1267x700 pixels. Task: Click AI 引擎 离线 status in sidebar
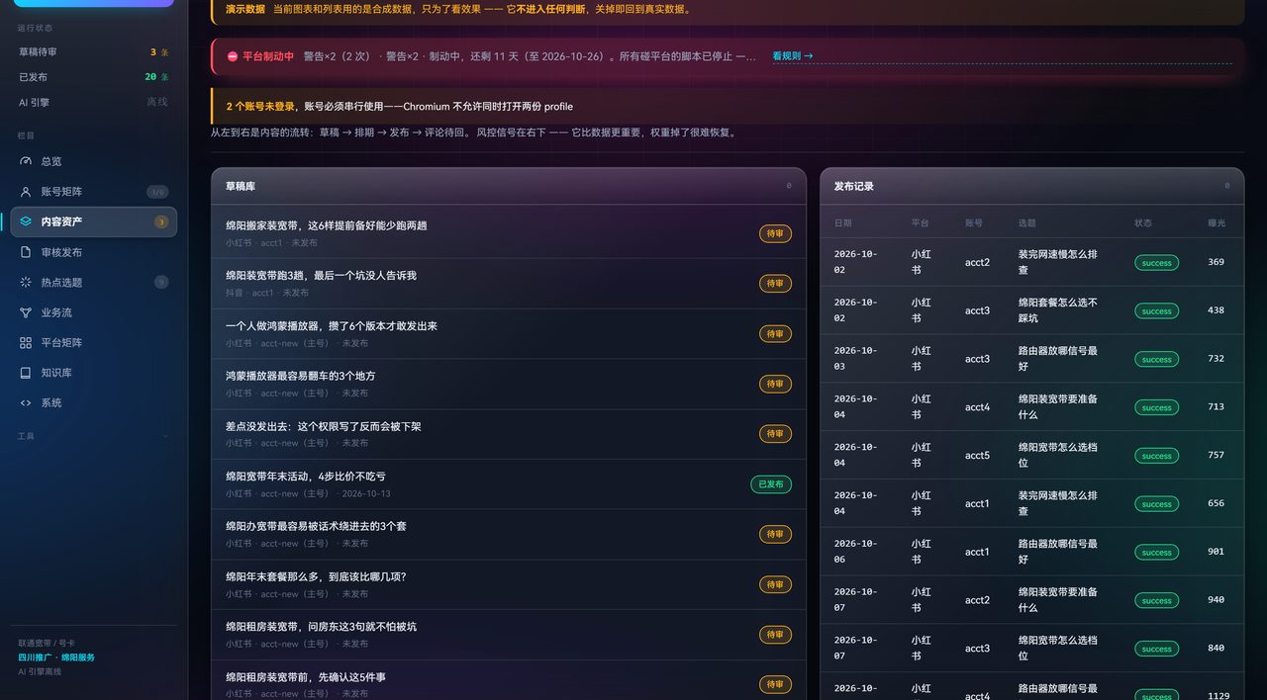click(94, 102)
